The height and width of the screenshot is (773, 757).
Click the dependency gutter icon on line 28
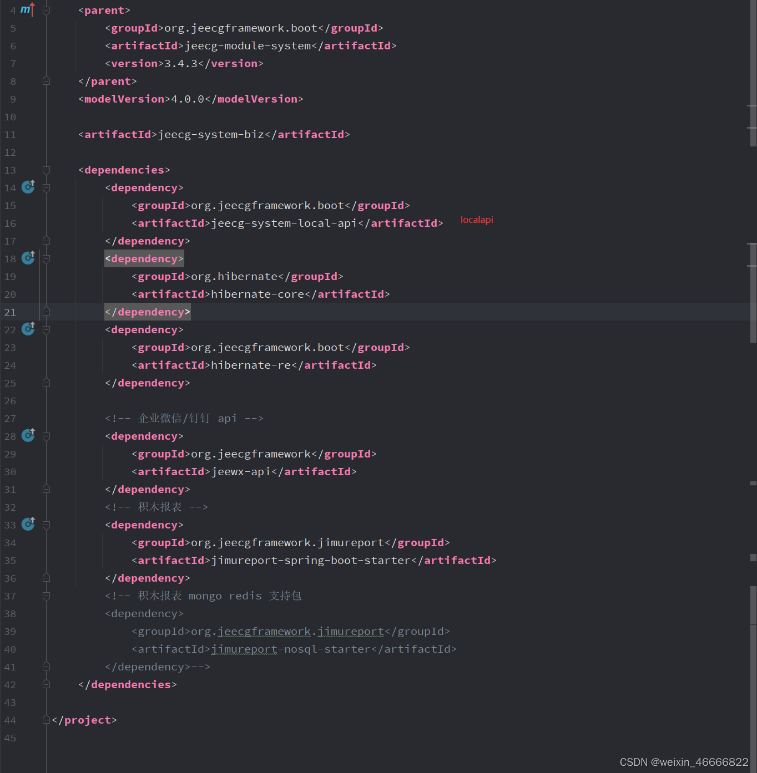pyautogui.click(x=28, y=435)
